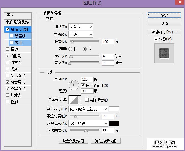Click the 深度 value input field

click(x=108, y=42)
